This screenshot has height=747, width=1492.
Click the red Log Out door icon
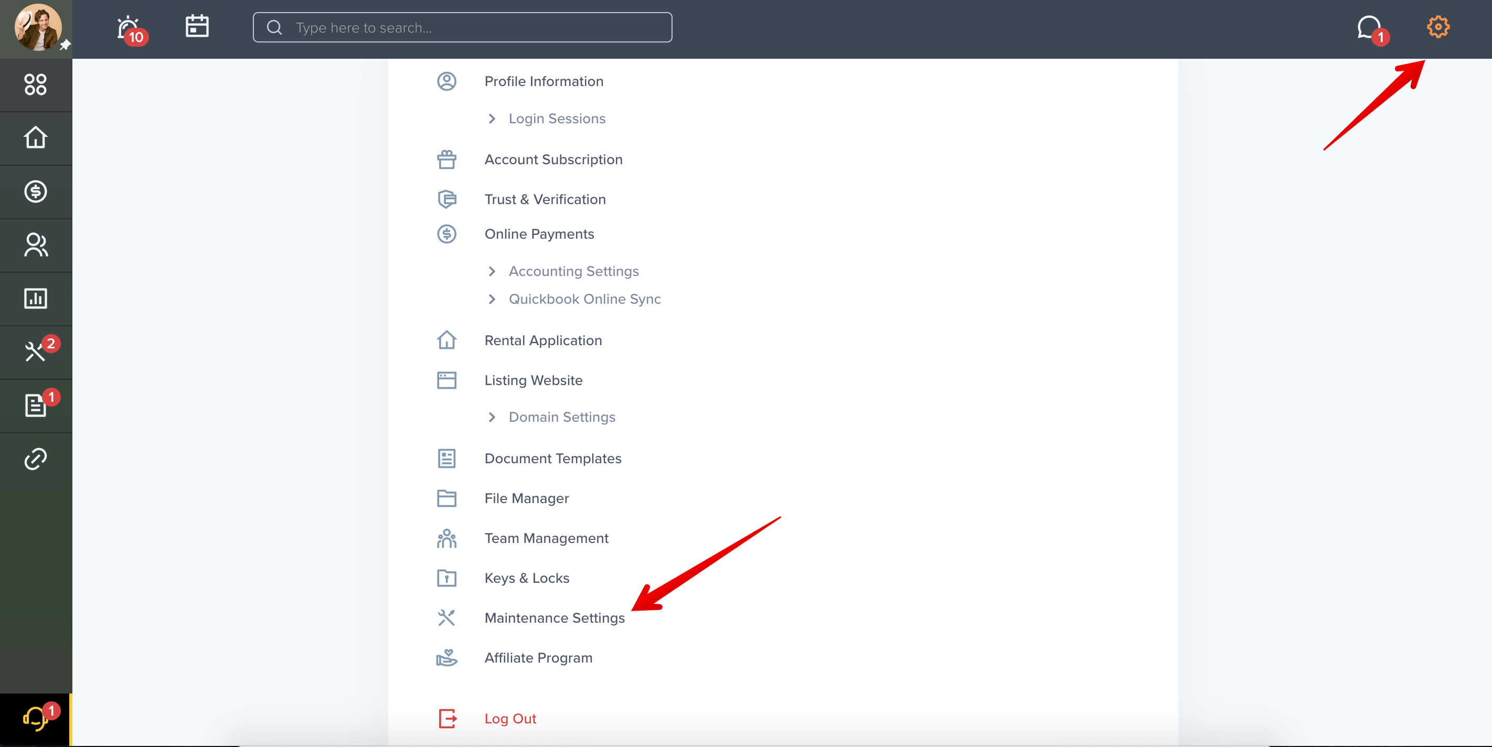tap(447, 719)
